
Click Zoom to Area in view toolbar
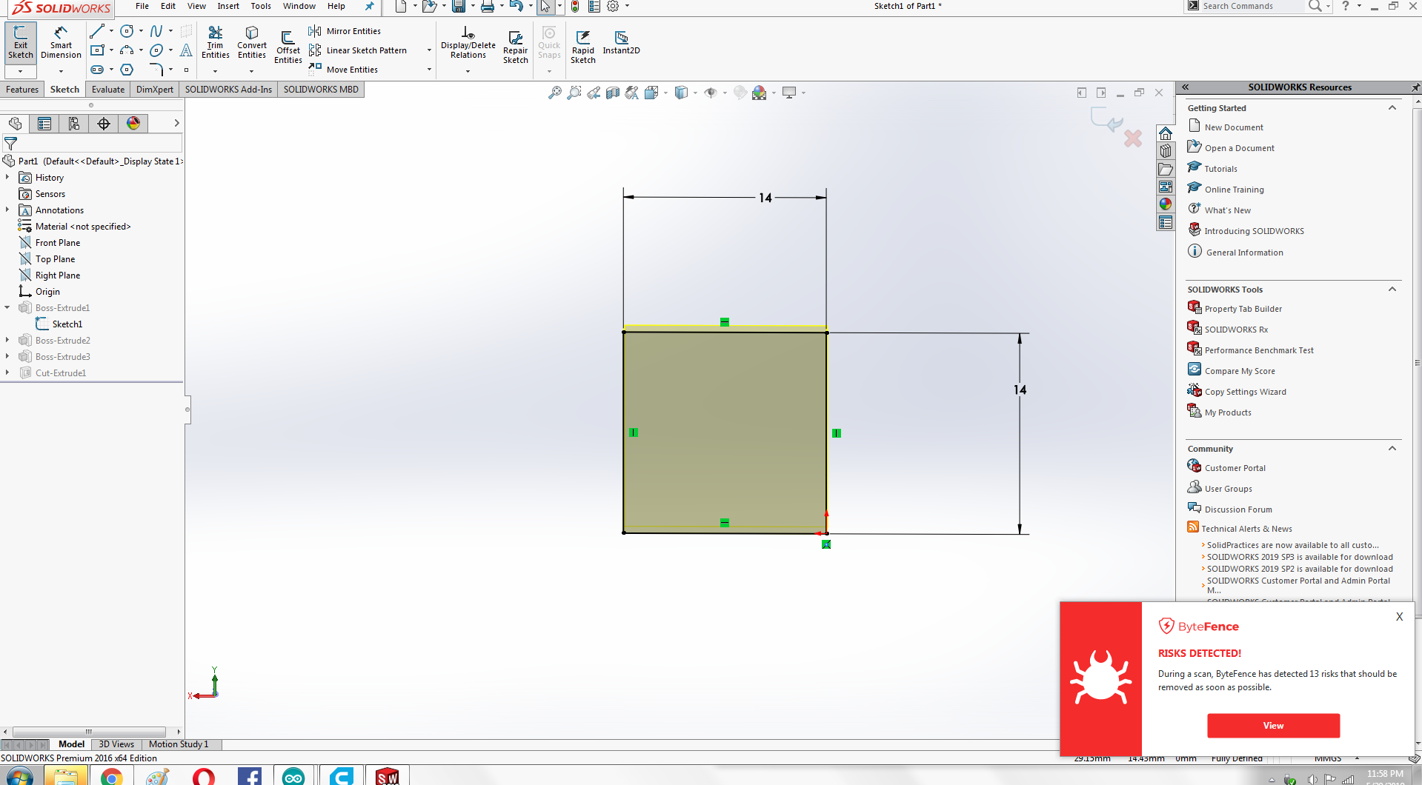[x=574, y=93]
